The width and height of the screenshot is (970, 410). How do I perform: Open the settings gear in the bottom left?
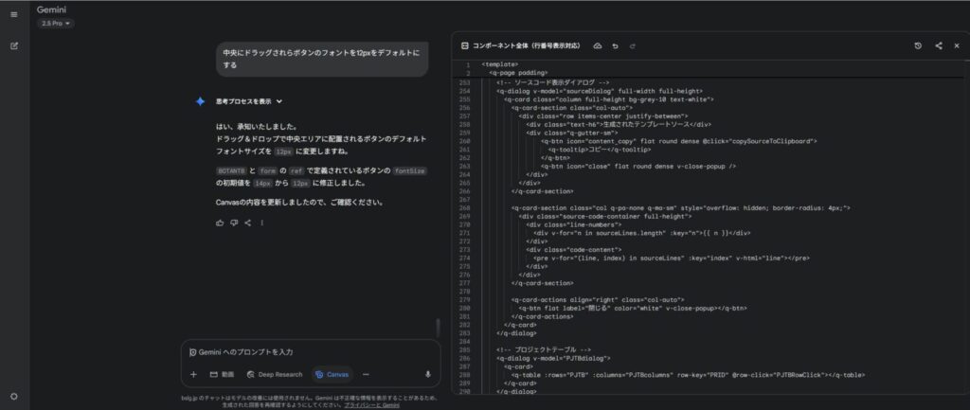coord(13,397)
